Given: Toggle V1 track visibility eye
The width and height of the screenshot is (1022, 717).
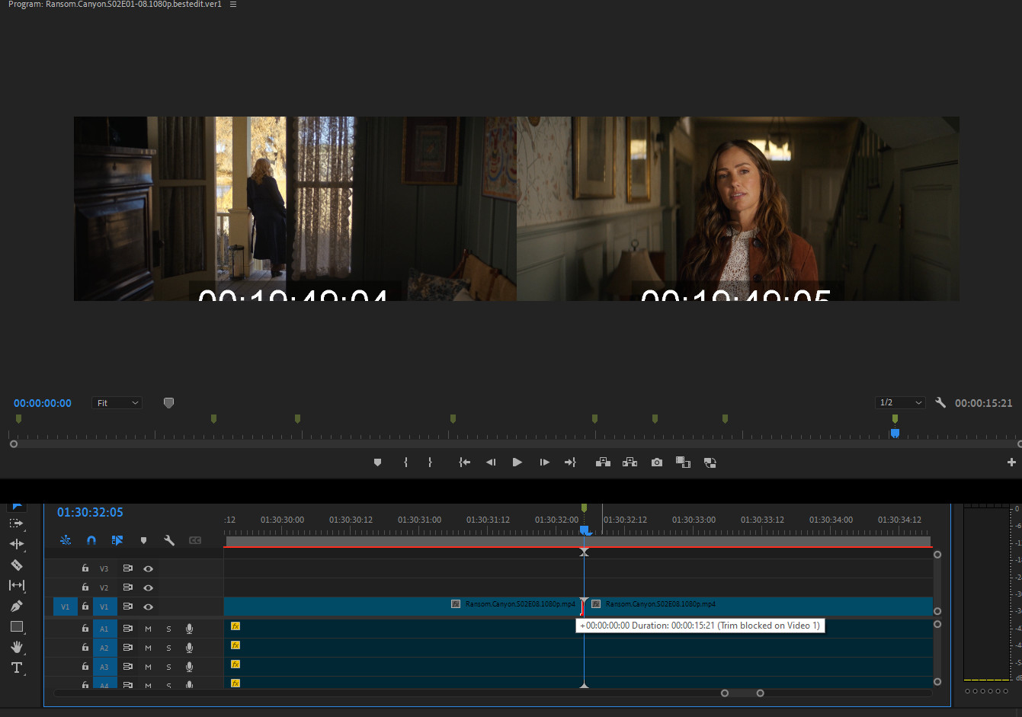Looking at the screenshot, I should click(148, 607).
